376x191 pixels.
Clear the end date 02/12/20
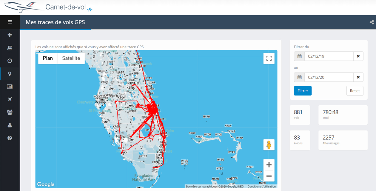(358, 77)
